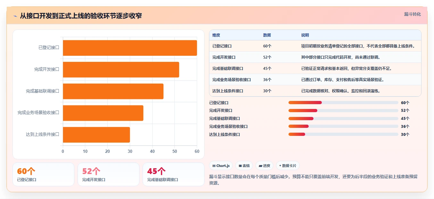Click the 达到上线条件接口 label in the progress list
This screenshot has width=434, height=199.
click(x=225, y=135)
